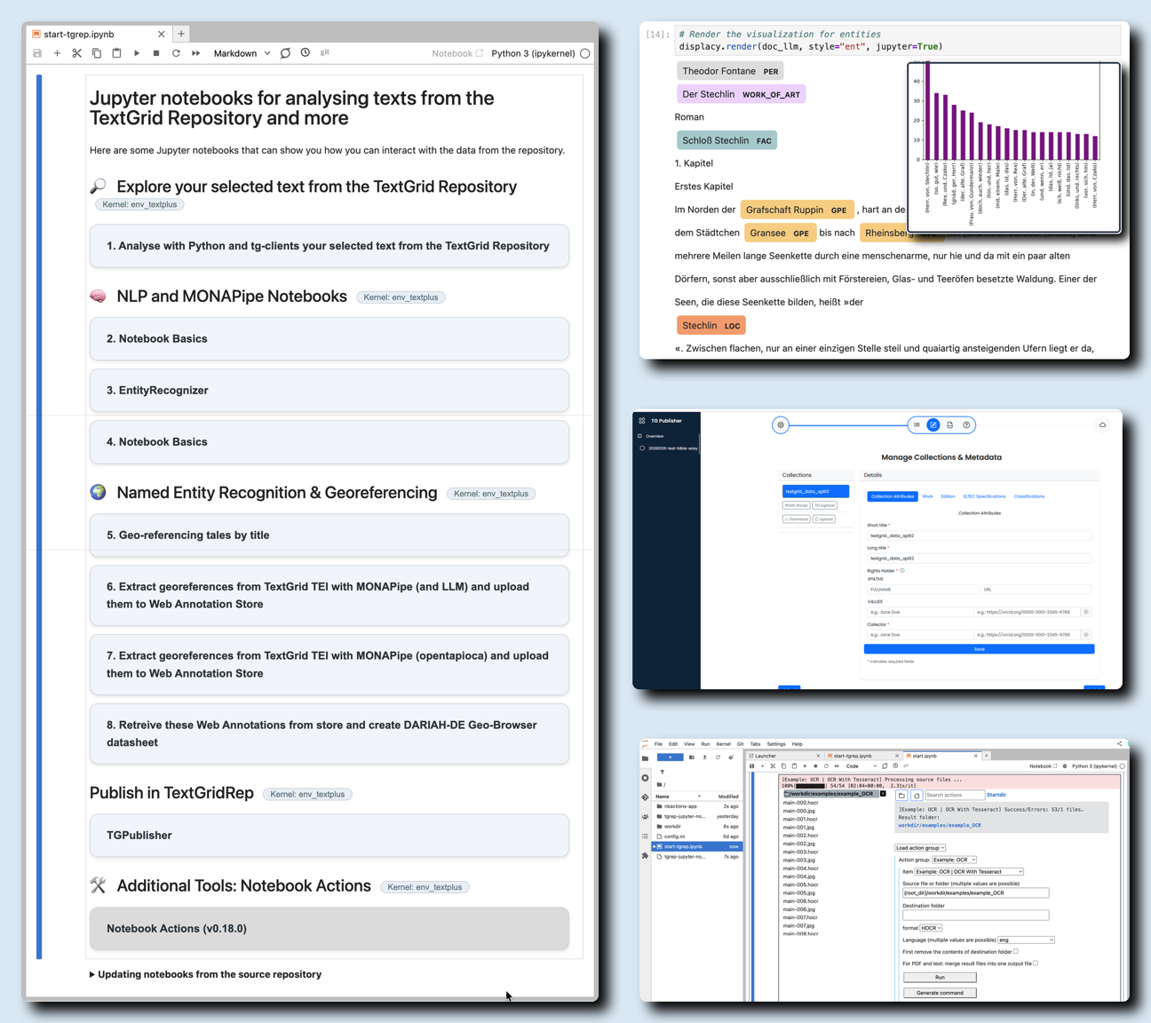Open the '3. EntityRecognizer' notebook card
This screenshot has height=1023, width=1151.
329,391
